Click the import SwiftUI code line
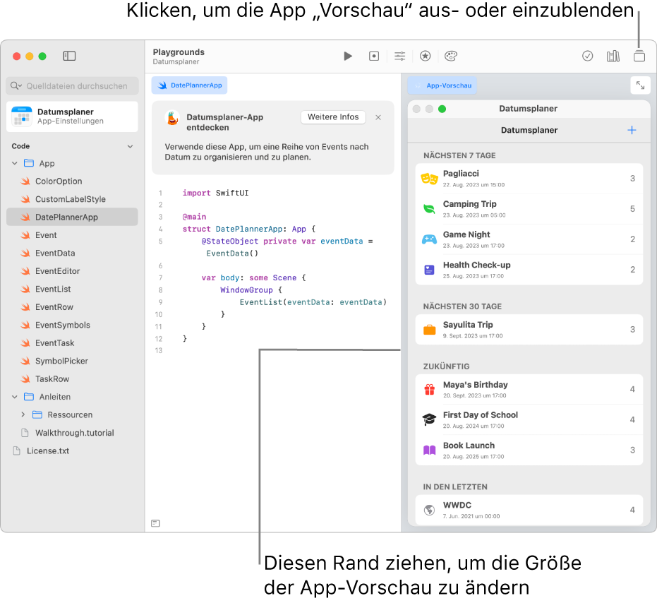Screen dimensions: 657x603 pos(215,193)
